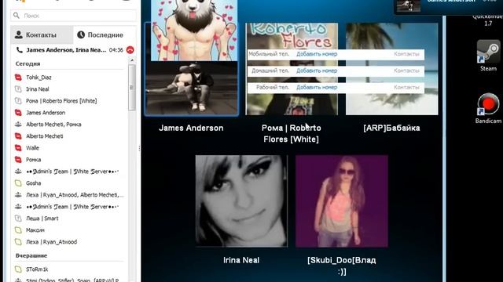Open Irina Neal in the recent list

coord(38,89)
